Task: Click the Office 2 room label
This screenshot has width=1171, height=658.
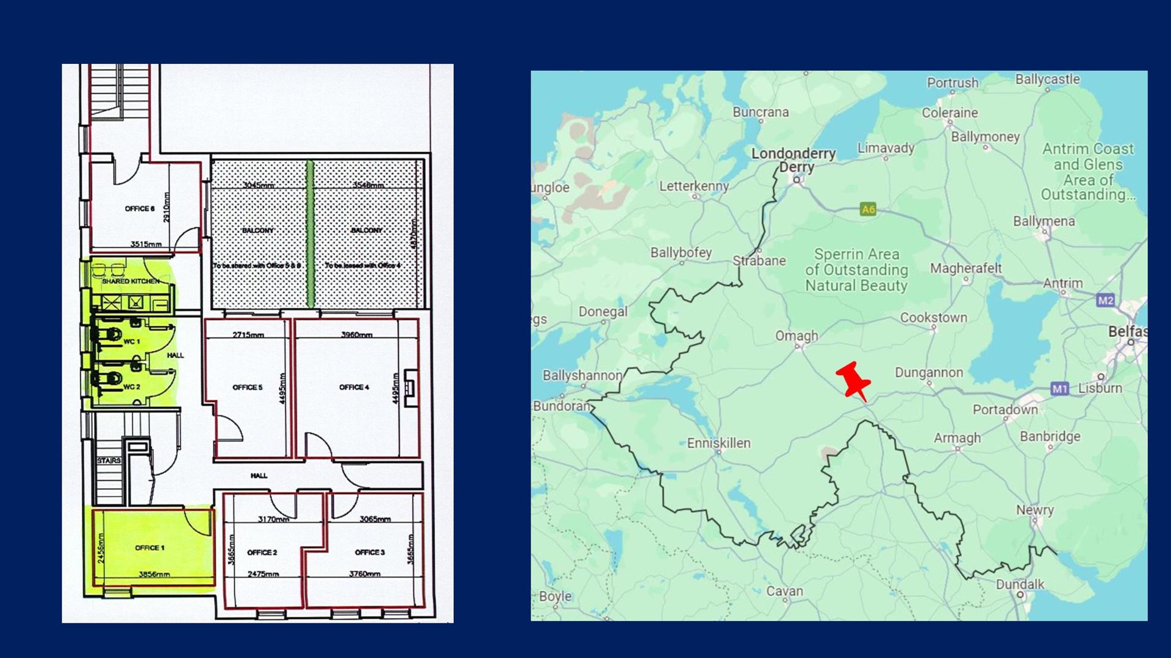Action: [x=262, y=553]
